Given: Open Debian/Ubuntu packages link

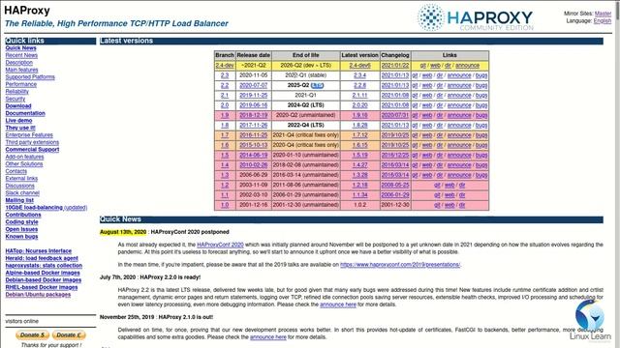Looking at the screenshot, I should click(x=38, y=294).
